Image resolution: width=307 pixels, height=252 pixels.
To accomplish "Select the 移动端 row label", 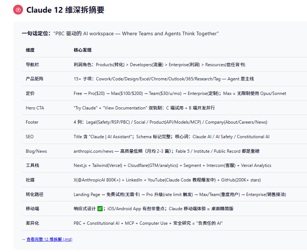I will pyautogui.click(x=32, y=209).
